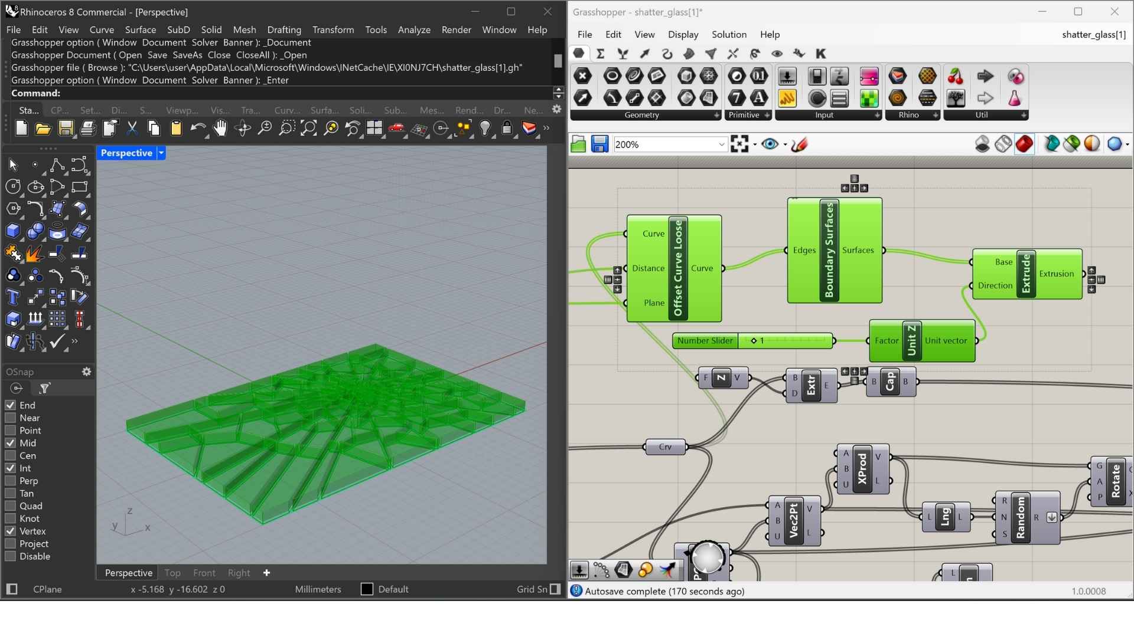Screen dimensions: 1134x637
Task: Click the Zoom Extents icon in Grasshopper canvas toolbar
Action: (739, 144)
